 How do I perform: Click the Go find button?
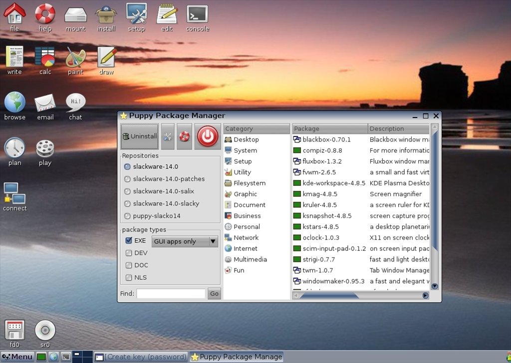[x=214, y=293]
